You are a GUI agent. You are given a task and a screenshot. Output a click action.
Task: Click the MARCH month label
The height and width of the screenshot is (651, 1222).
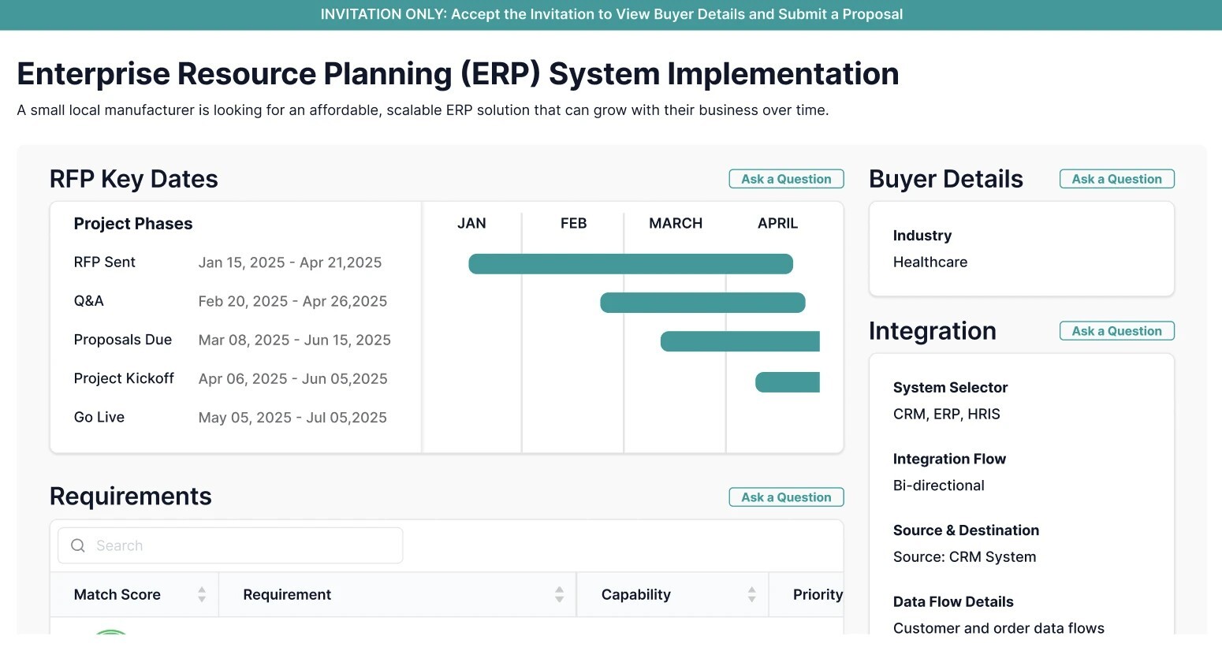676,223
